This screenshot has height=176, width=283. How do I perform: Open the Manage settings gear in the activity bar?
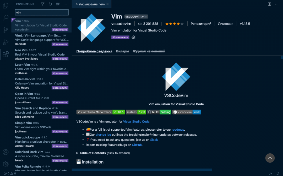click(x=6, y=164)
